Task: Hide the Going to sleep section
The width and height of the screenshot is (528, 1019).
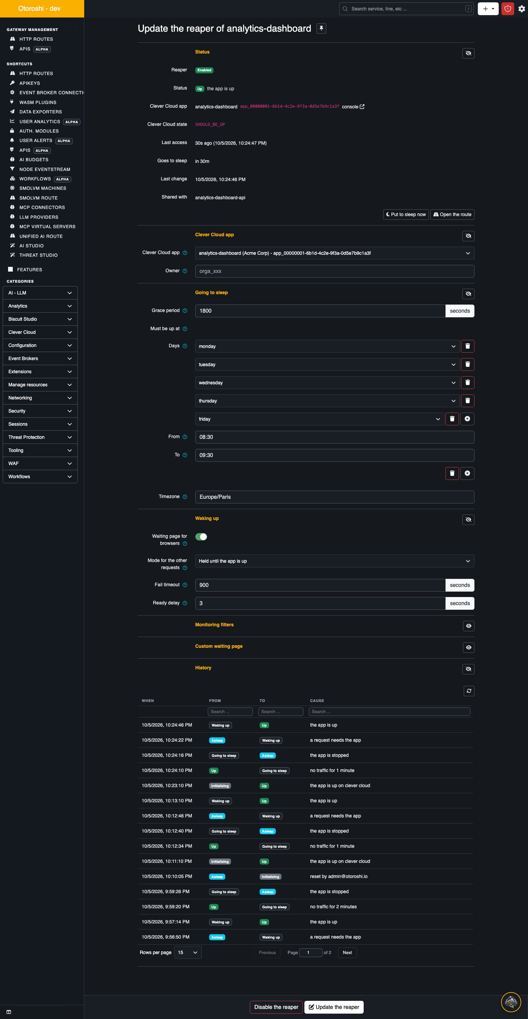Action: point(468,293)
